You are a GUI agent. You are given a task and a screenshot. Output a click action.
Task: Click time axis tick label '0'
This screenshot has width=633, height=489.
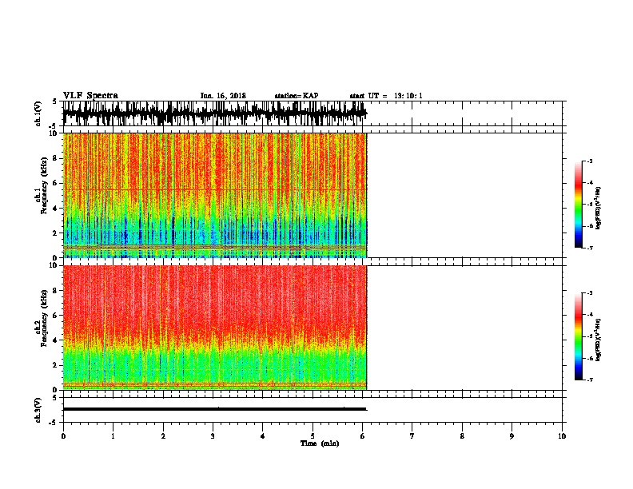click(x=63, y=436)
